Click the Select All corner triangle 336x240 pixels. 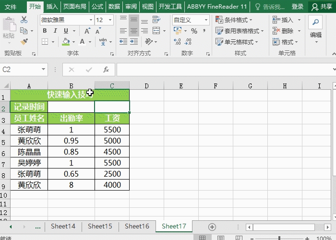coord(6,86)
